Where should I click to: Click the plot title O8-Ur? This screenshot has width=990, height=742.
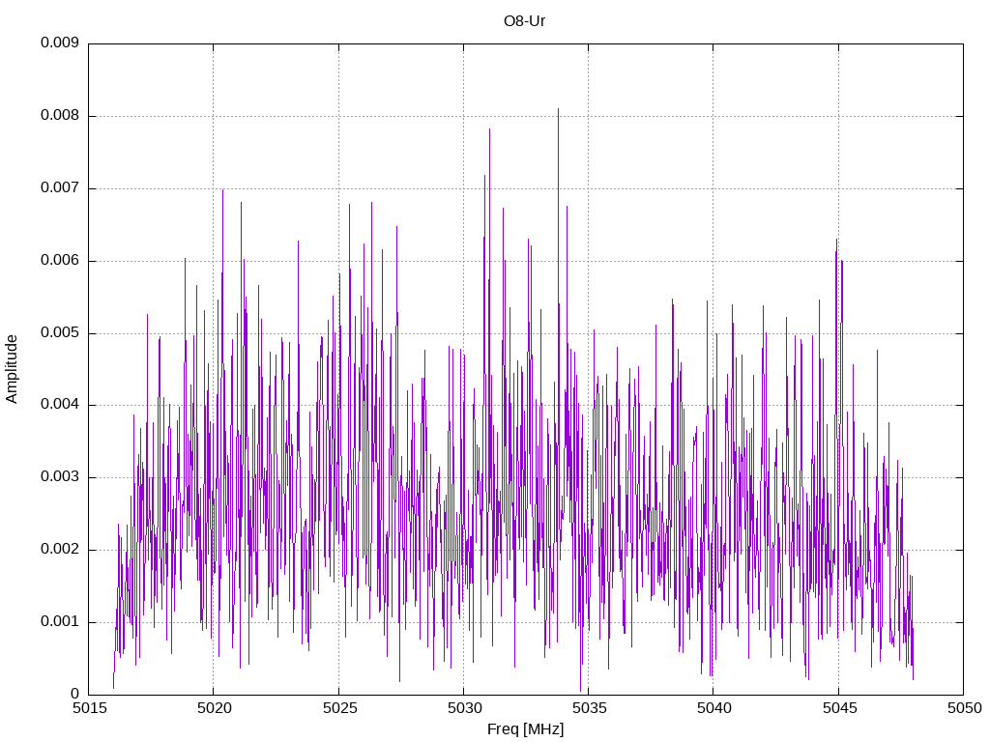[524, 21]
